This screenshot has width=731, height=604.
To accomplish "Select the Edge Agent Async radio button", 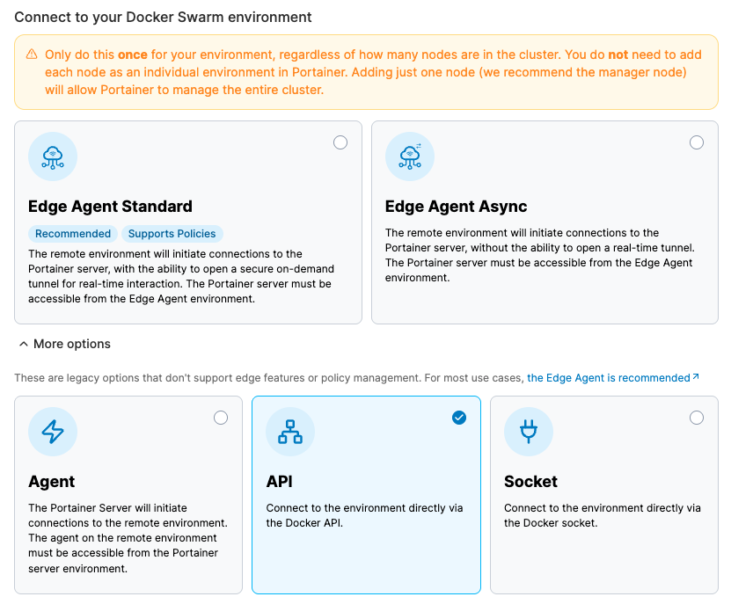I will pos(697,142).
